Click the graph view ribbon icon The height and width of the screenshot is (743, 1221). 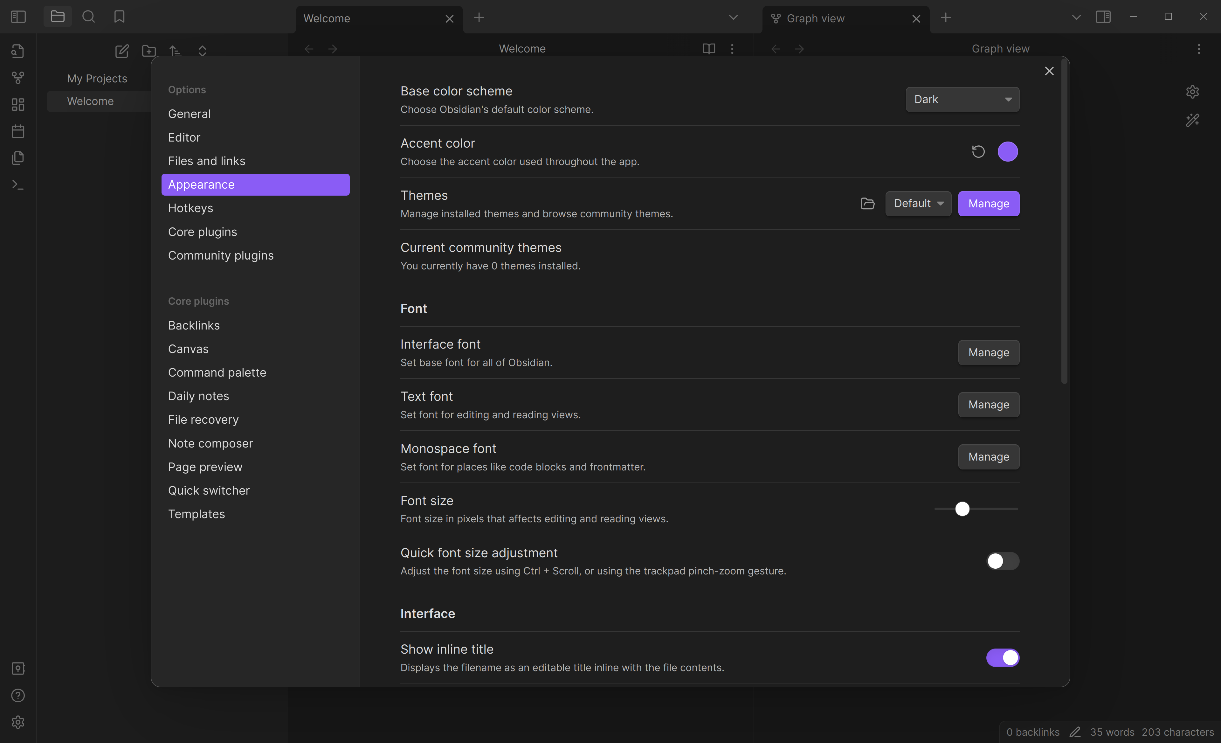click(x=18, y=78)
